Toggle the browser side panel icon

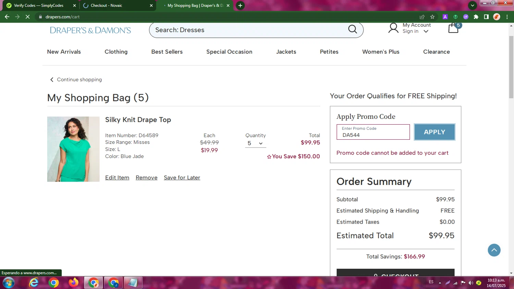pyautogui.click(x=486, y=17)
